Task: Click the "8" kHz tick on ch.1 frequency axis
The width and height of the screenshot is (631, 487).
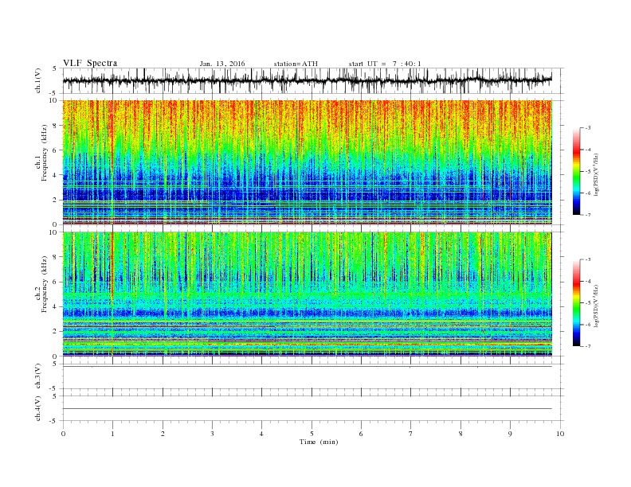Action: [x=55, y=126]
